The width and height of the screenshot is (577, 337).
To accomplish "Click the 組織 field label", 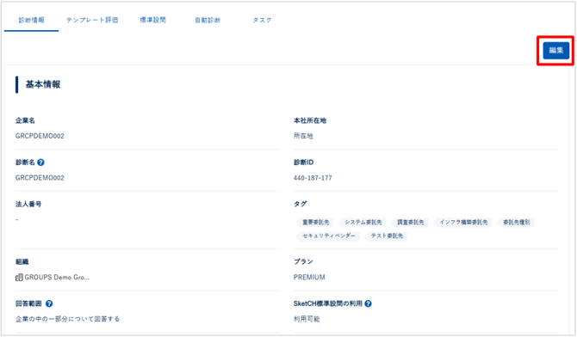I will (x=22, y=261).
